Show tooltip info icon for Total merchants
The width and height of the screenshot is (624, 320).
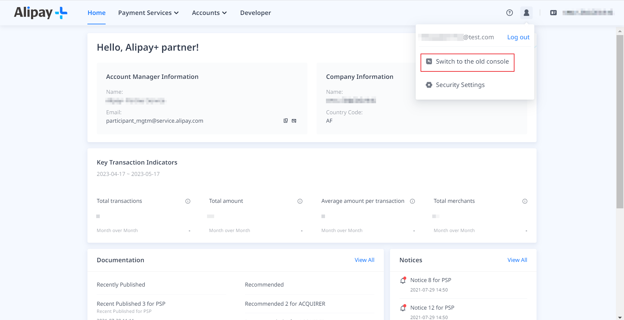click(x=525, y=201)
